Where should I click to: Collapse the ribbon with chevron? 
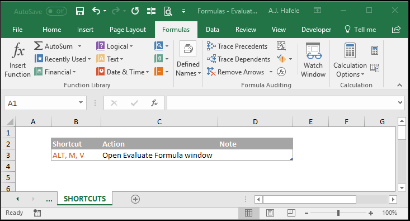point(399,85)
